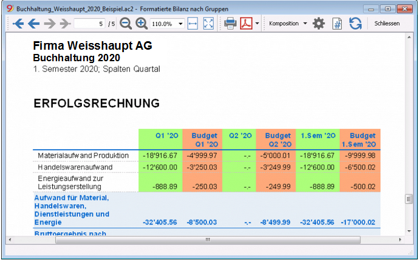Viewport: 419px width, 260px height.
Task: Click the horizontal scrollbar right arrow
Action: [400, 240]
